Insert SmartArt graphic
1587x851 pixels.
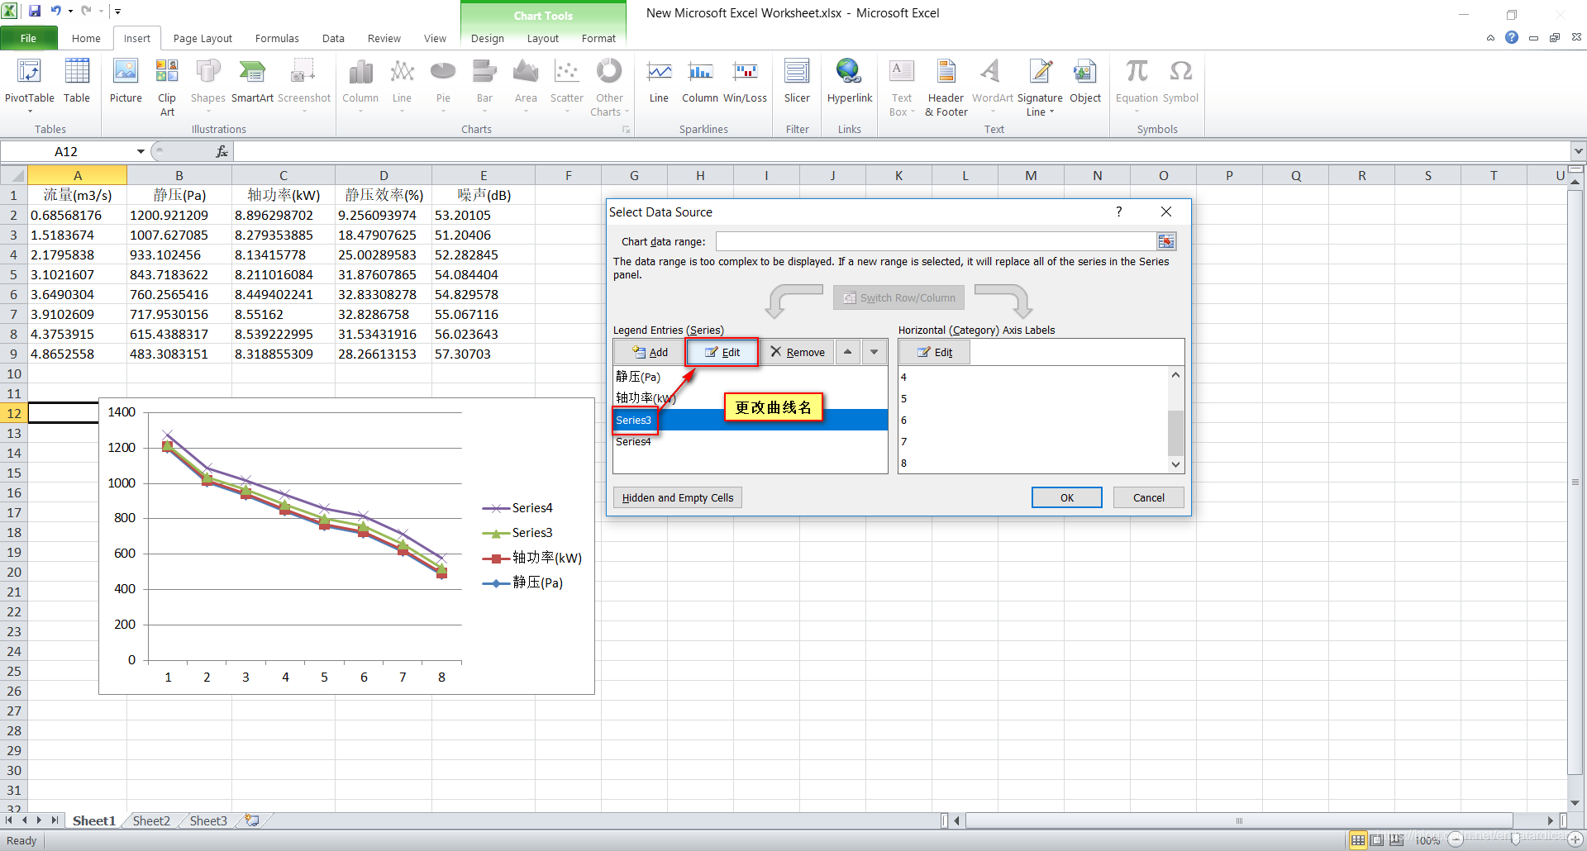[252, 81]
